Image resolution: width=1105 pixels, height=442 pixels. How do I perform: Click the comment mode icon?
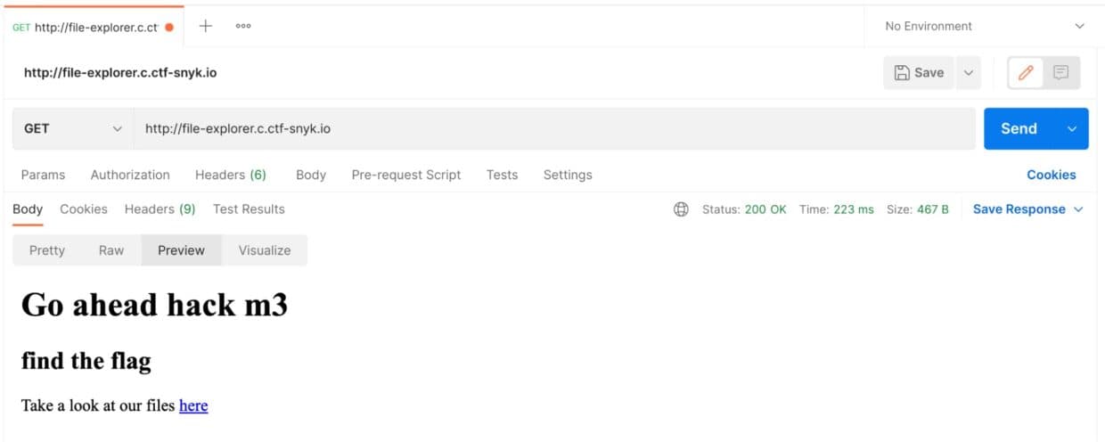click(x=1060, y=73)
